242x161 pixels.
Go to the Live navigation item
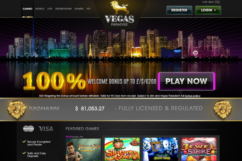coord(50,9)
